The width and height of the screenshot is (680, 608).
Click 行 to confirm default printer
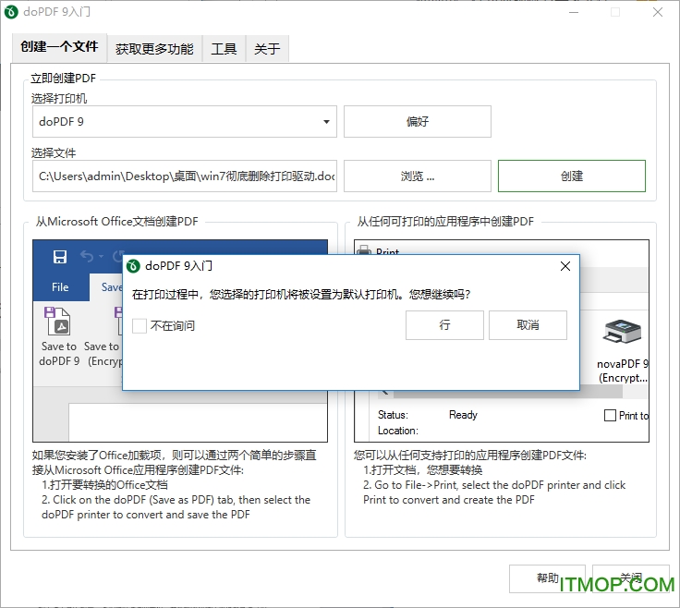(x=444, y=325)
